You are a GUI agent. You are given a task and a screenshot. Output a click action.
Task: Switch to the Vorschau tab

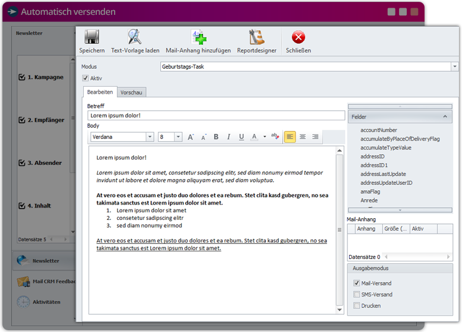[x=131, y=92]
